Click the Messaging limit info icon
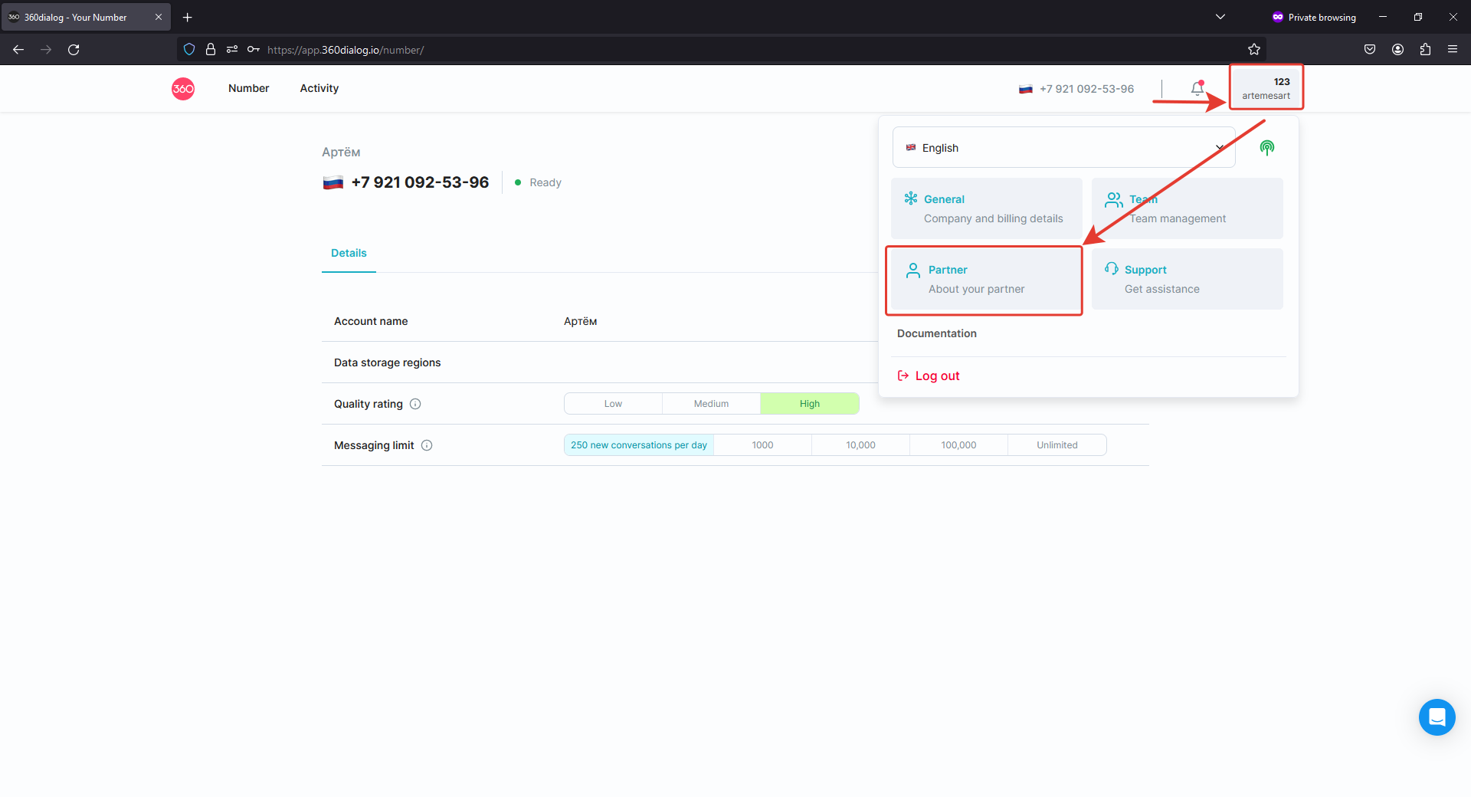The width and height of the screenshot is (1471, 797). (427, 445)
